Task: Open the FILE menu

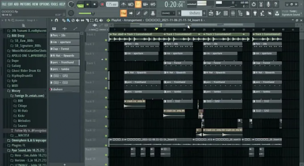Action: pos(4,4)
